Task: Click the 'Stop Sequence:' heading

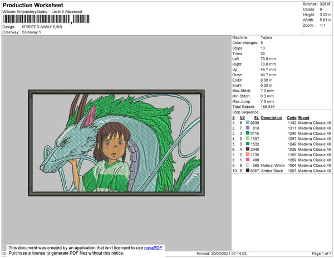Action: tap(245, 112)
